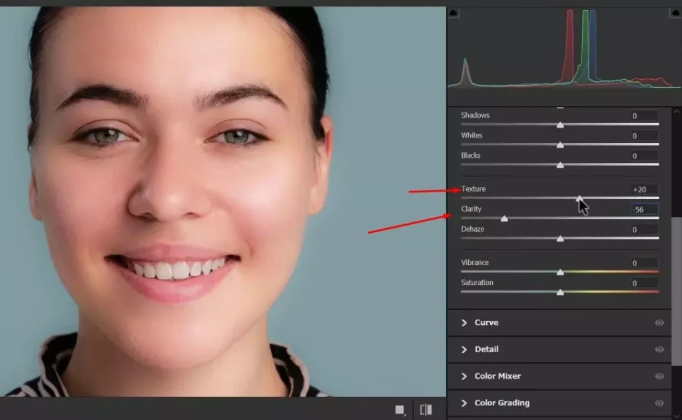This screenshot has width=682, height=420.
Task: Expand the Curve section
Action: coord(464,323)
